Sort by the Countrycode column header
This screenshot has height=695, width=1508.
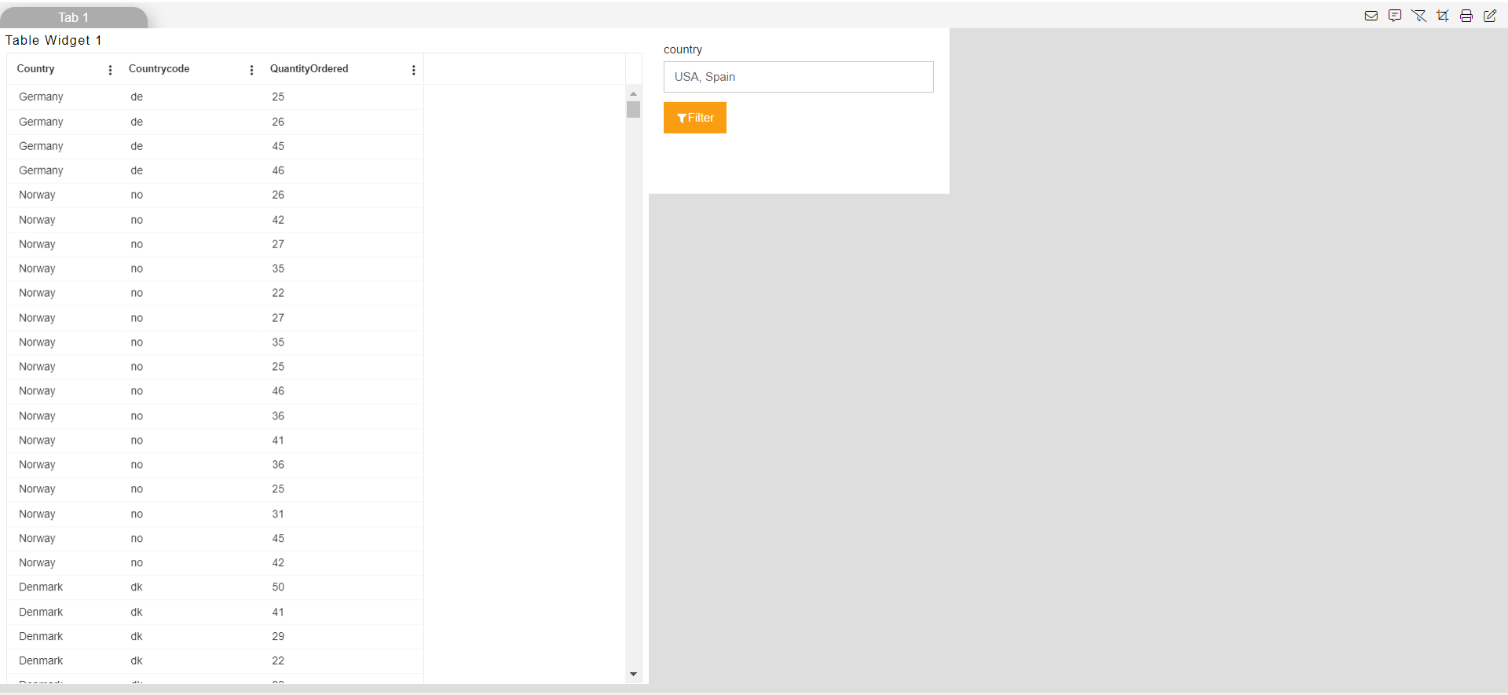coord(159,69)
